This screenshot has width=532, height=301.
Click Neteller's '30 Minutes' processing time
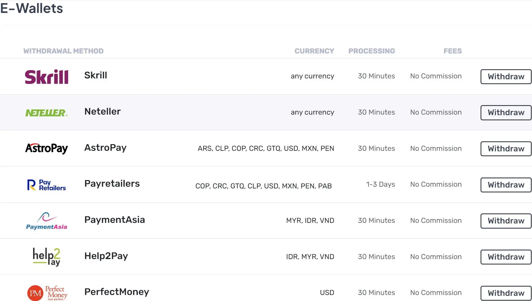(x=376, y=112)
